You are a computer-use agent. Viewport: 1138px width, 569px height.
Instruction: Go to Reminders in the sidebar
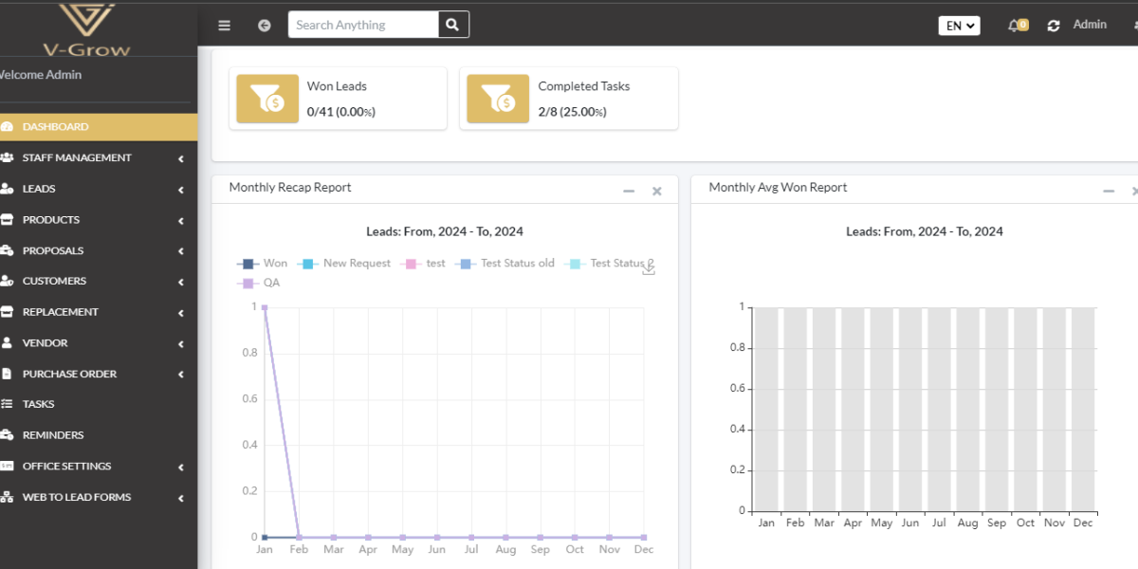pyautogui.click(x=53, y=435)
